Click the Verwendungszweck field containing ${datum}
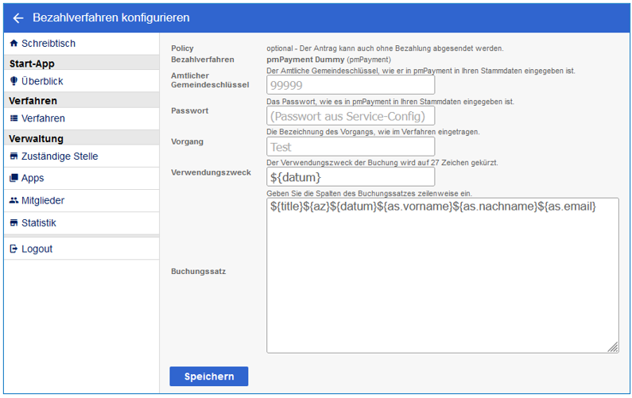This screenshot has height=398, width=632. point(351,176)
